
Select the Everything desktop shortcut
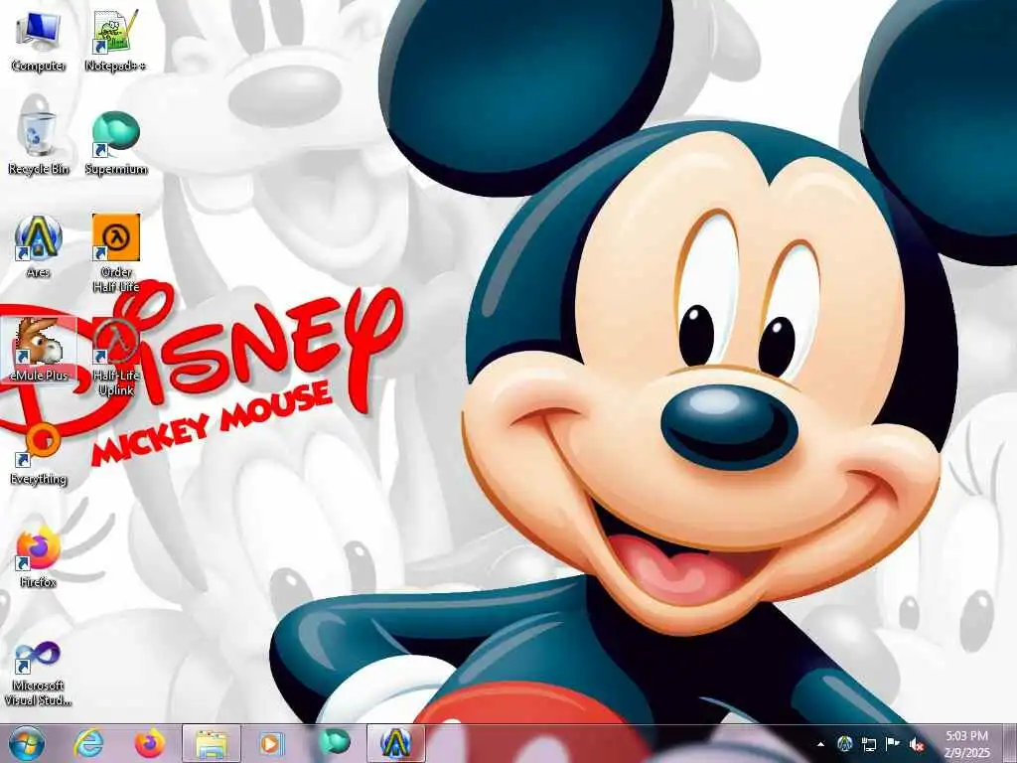[x=39, y=453]
